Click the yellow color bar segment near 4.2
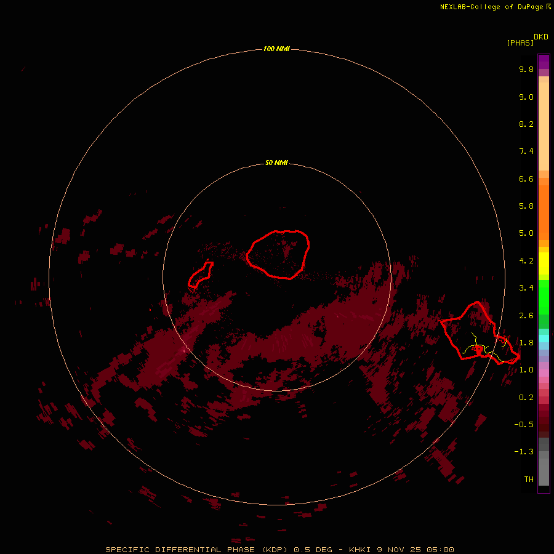554x554 pixels. tap(544, 263)
